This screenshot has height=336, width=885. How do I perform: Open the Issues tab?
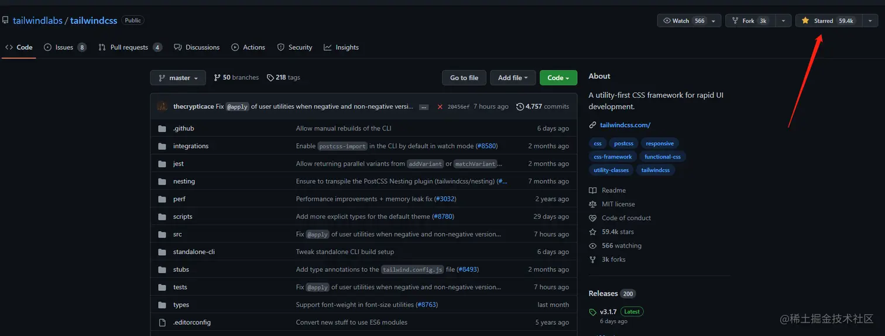click(65, 47)
